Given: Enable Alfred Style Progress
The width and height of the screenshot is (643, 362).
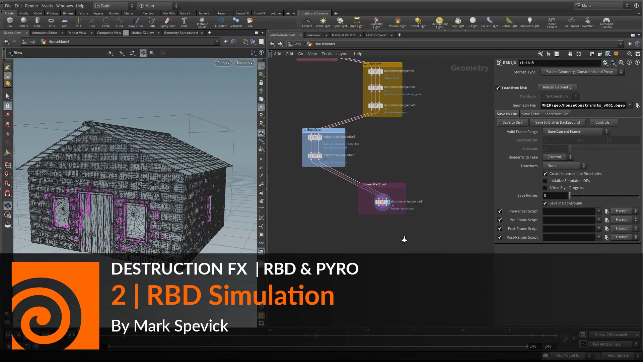Looking at the screenshot, I should 545,188.
